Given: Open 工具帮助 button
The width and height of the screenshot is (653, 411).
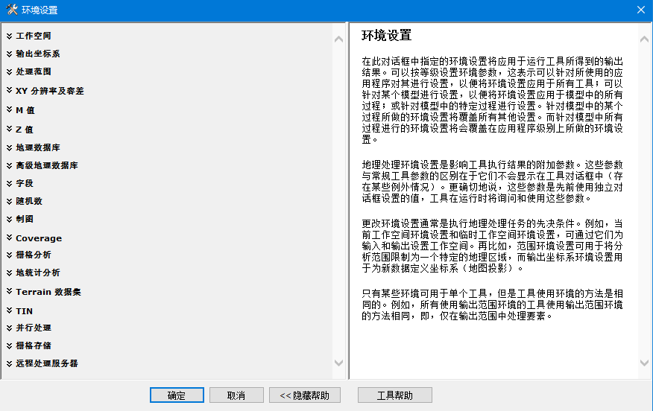Looking at the screenshot, I should [395, 395].
